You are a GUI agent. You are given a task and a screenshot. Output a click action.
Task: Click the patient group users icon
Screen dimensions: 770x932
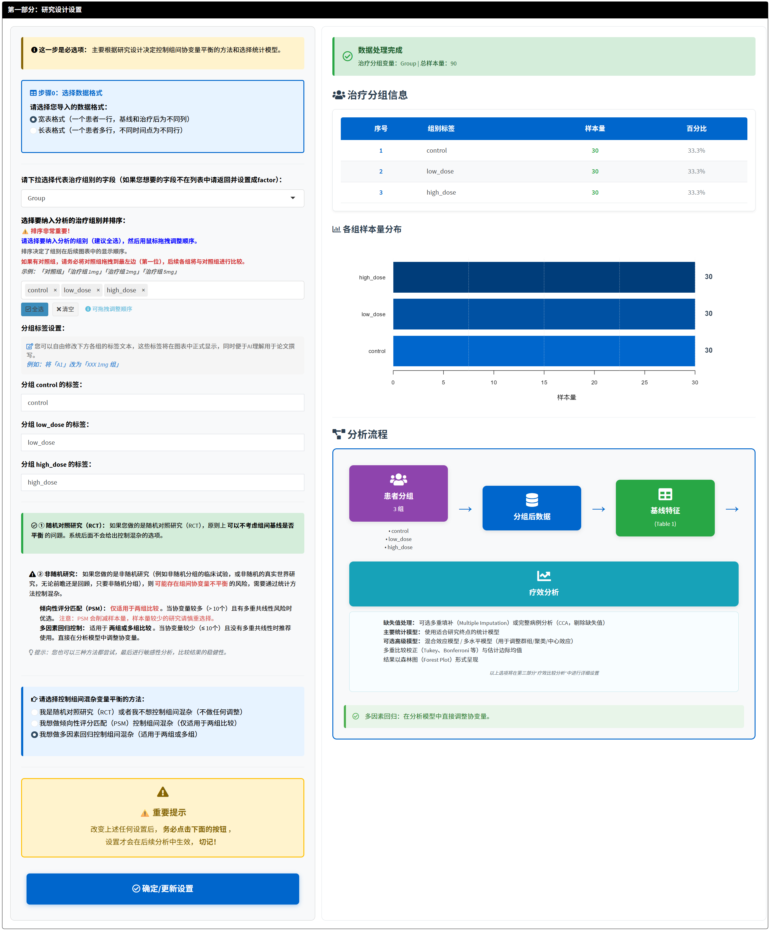click(x=398, y=479)
